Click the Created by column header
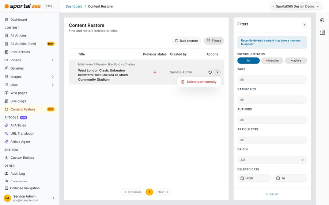This screenshot has width=329, height=205. [178, 54]
